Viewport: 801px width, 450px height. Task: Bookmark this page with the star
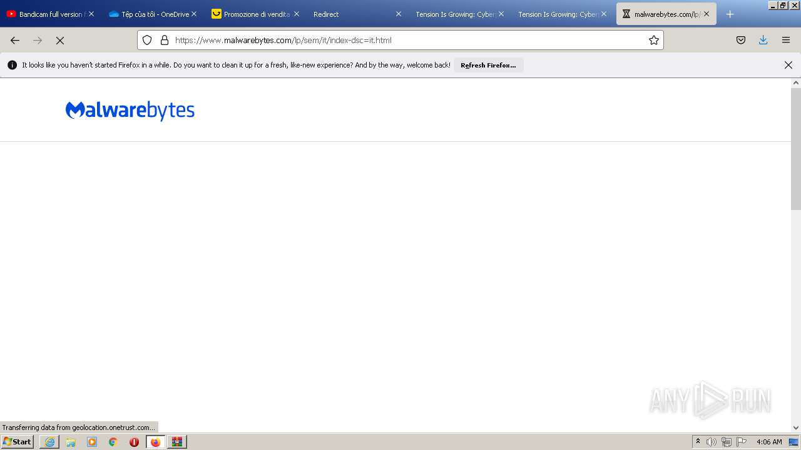pyautogui.click(x=654, y=40)
